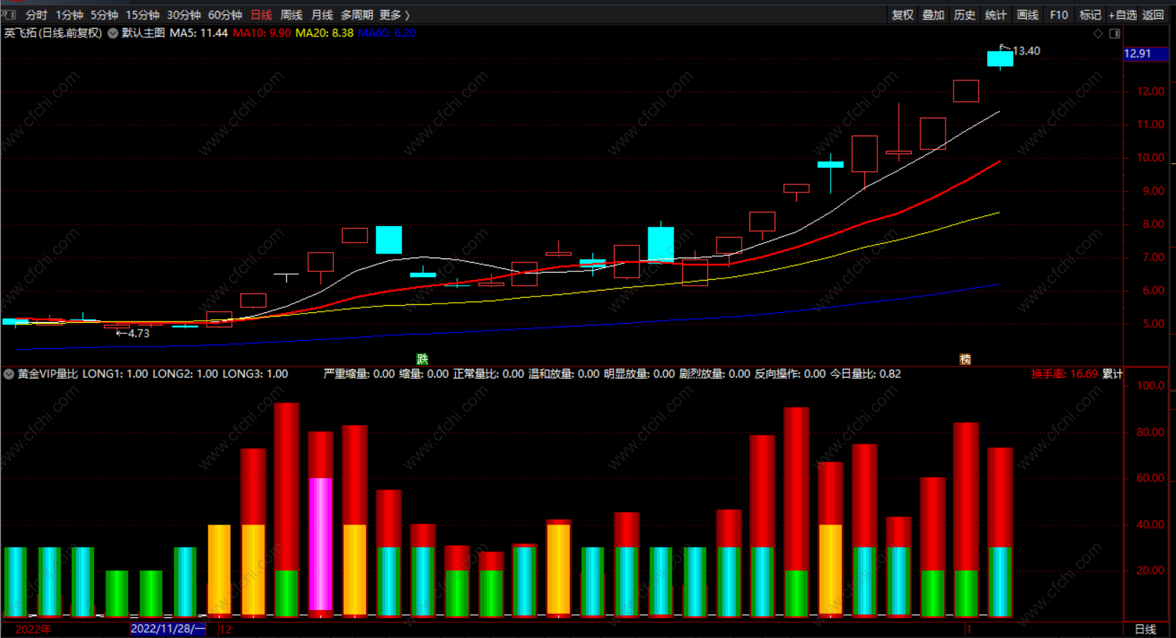The height and width of the screenshot is (638, 1176).
Task: Click the diamond marker icon above the chart
Action: coord(1098,34)
